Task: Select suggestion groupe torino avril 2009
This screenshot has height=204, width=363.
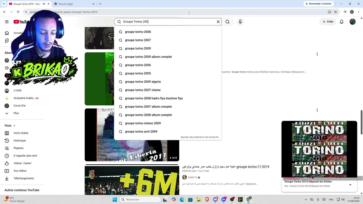Action: (168, 132)
